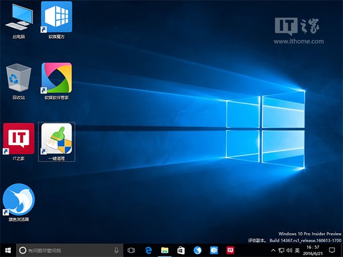Click the Cortana microphone icon
This screenshot has width=343, height=257.
click(x=117, y=250)
